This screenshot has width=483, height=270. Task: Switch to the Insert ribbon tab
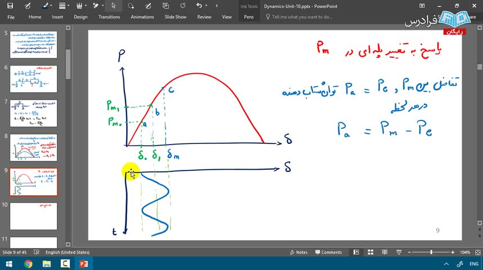click(57, 17)
